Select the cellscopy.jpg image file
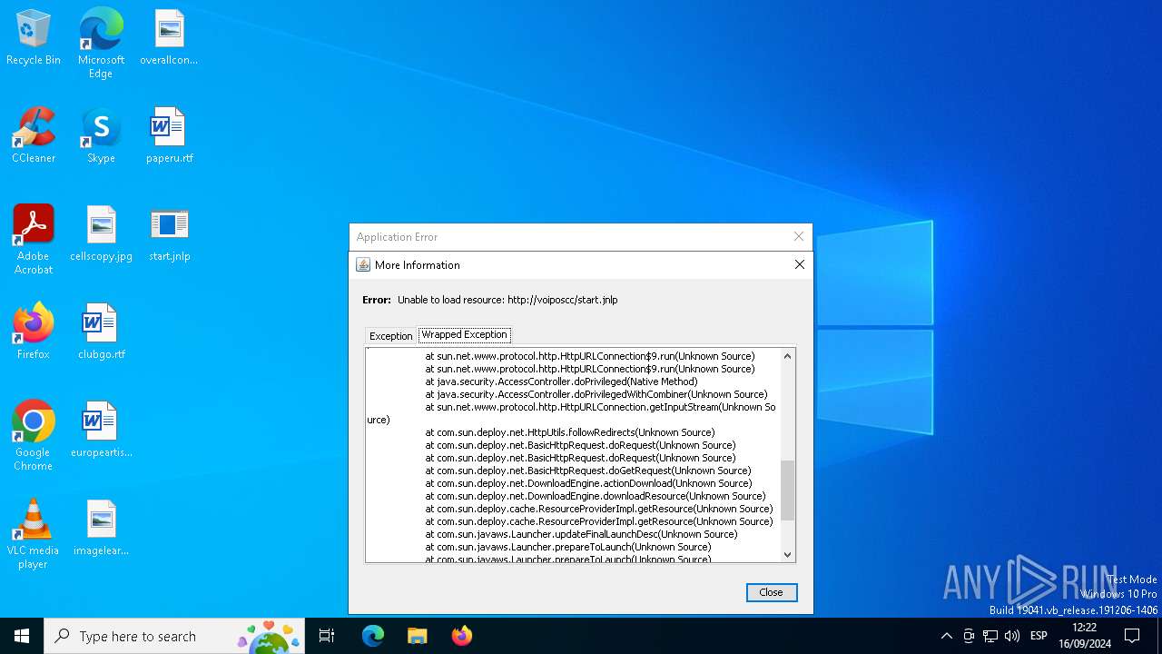Screen dimensions: 1162x654 point(101,234)
